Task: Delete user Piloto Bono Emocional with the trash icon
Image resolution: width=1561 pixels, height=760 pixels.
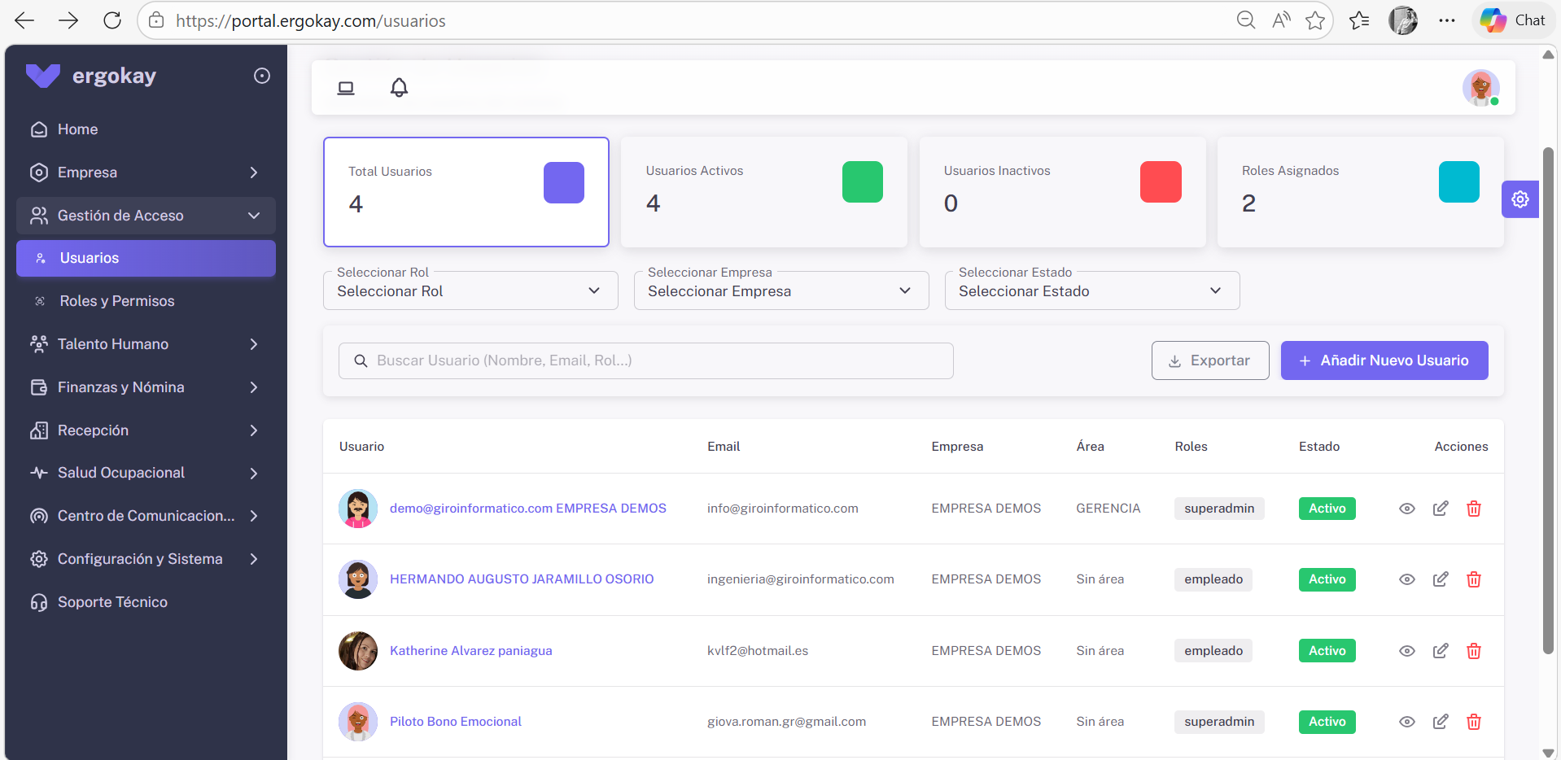Action: click(1473, 722)
